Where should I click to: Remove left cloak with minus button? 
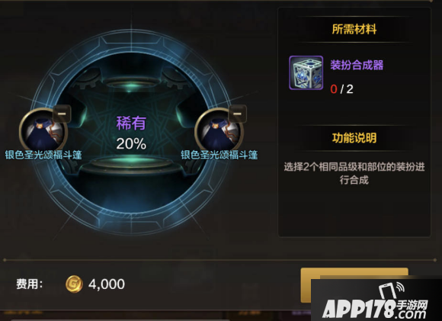pyautogui.click(x=62, y=114)
